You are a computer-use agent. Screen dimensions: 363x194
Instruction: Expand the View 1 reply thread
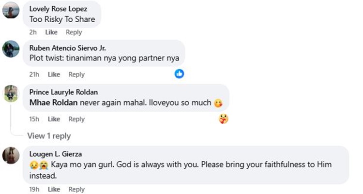tap(49, 135)
